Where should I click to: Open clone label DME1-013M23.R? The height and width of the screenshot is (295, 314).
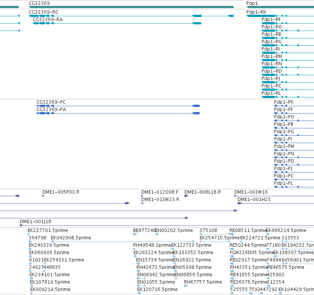point(160,199)
